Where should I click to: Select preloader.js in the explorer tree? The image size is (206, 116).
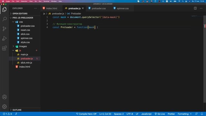27,59
